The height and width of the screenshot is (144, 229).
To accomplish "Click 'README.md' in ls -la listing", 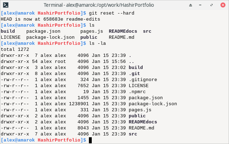I will click(142, 128).
